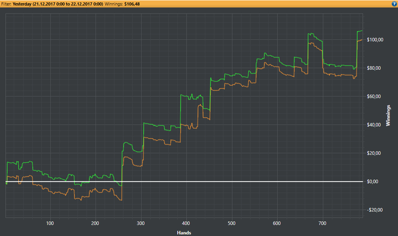
Task: Select the $20,00 axis label
Action: pos(374,154)
